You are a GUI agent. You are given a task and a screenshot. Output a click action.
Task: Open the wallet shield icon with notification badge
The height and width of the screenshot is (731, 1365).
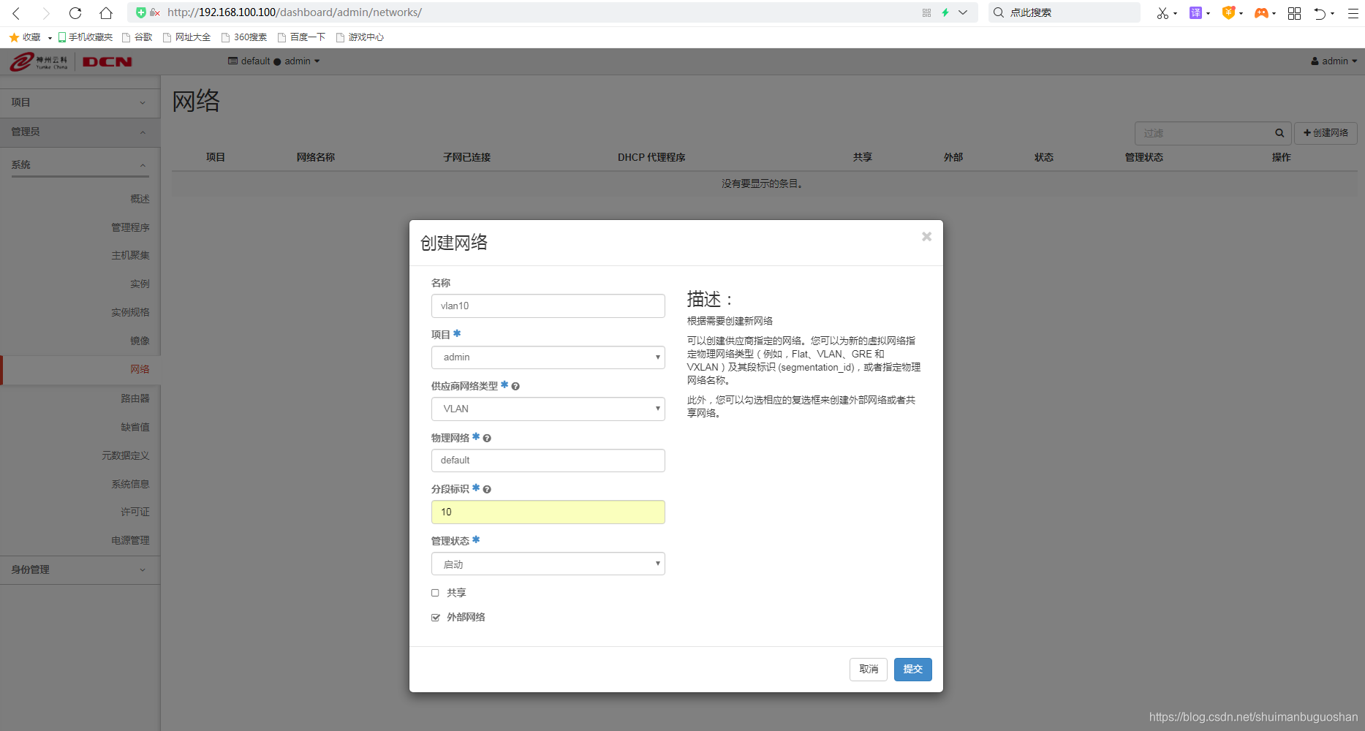coord(1229,12)
